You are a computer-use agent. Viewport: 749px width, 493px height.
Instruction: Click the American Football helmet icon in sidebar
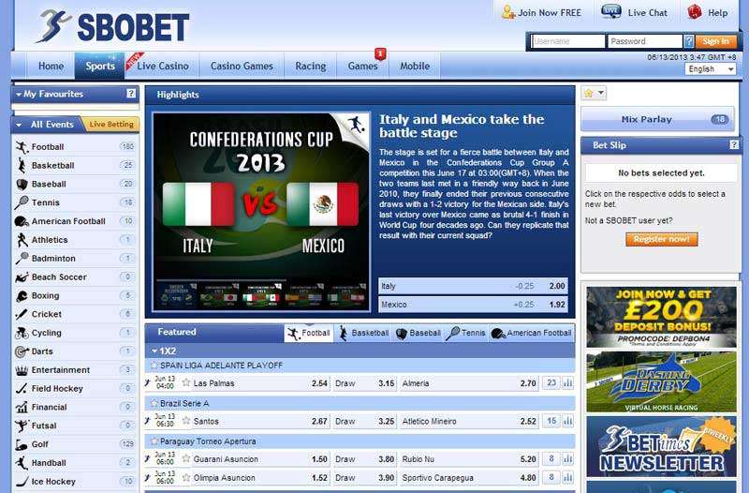22,221
